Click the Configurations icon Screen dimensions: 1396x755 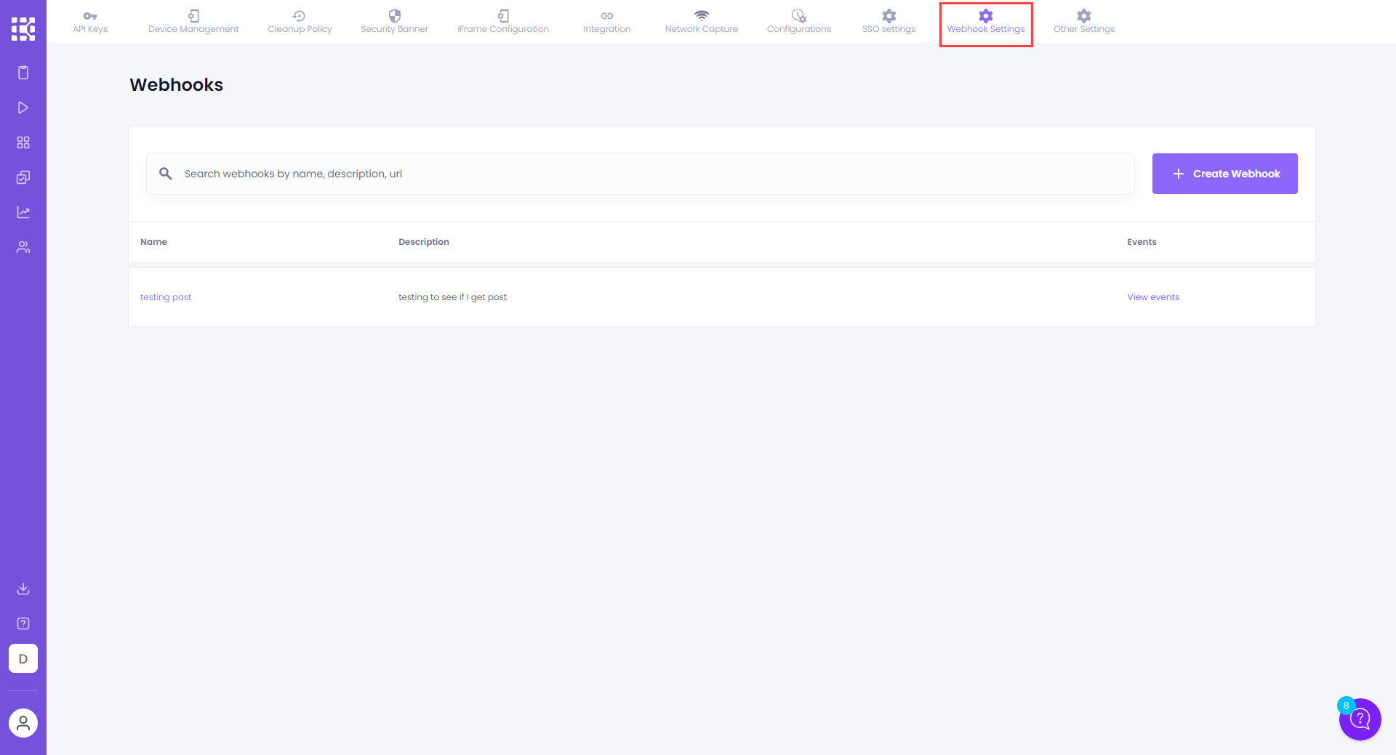click(799, 15)
